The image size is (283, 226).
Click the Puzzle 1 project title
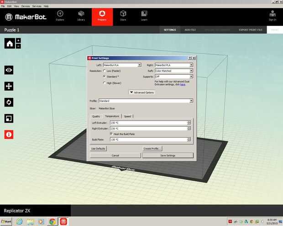point(12,30)
